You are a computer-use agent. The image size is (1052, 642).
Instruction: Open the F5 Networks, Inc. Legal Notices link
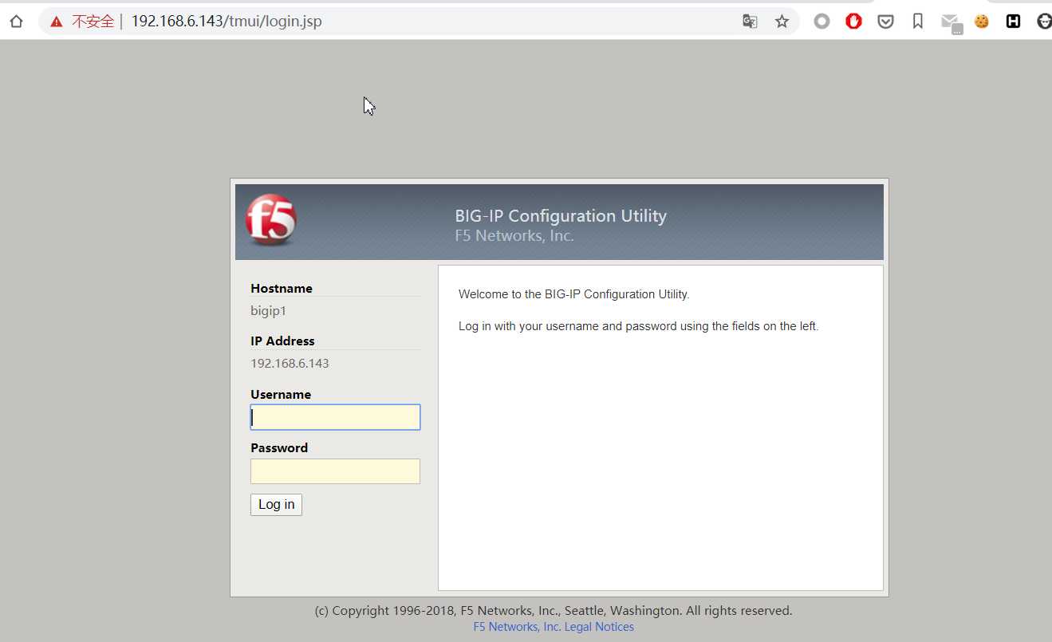tap(554, 627)
